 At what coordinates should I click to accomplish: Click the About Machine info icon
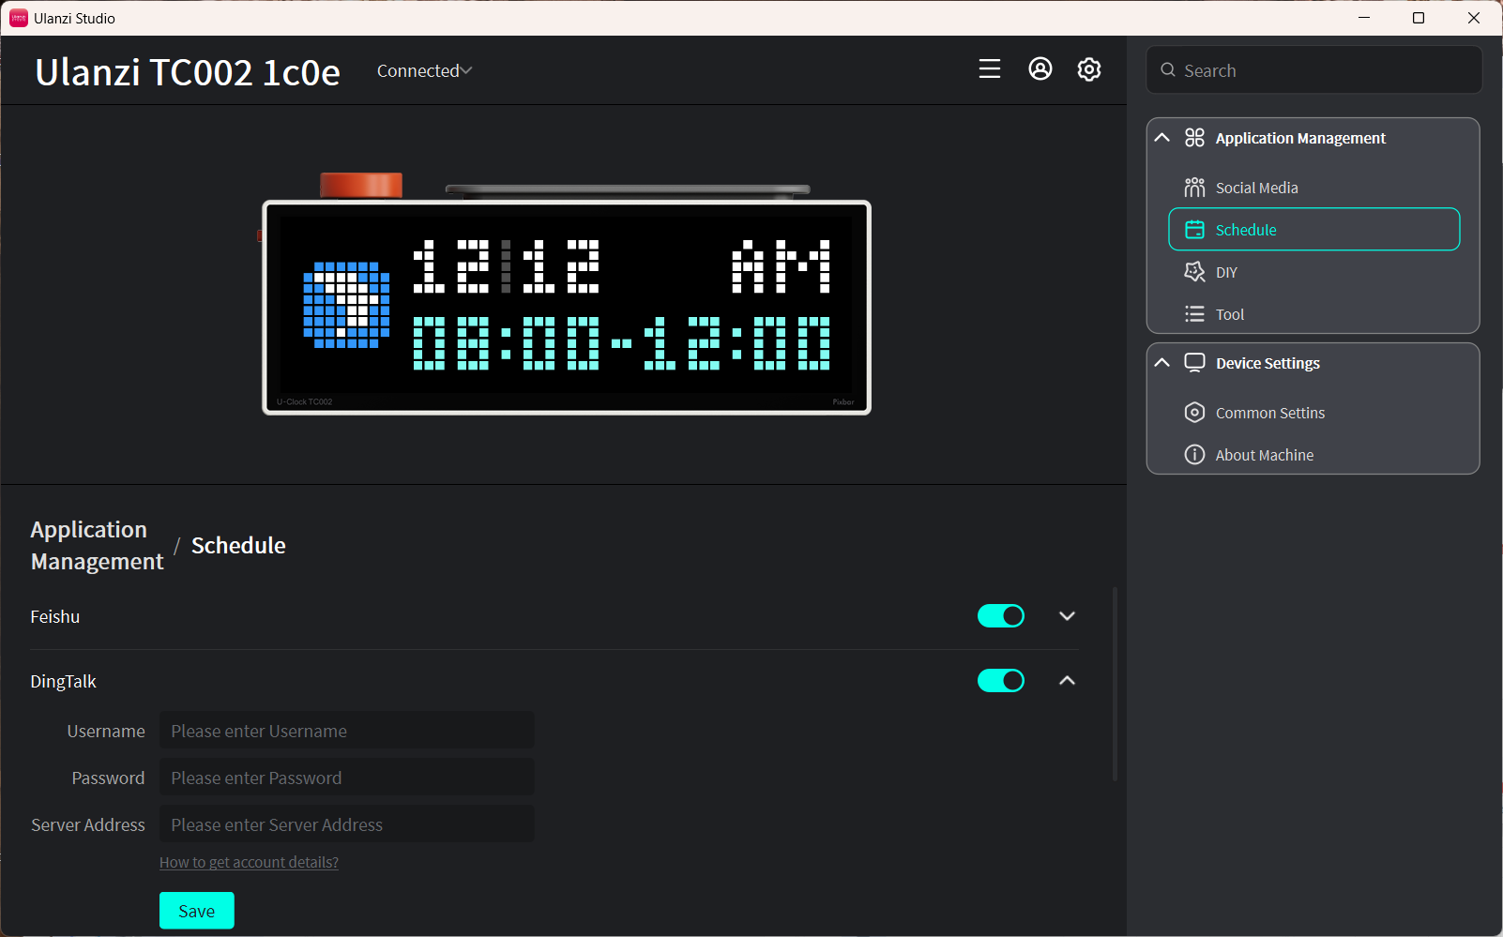(1194, 455)
